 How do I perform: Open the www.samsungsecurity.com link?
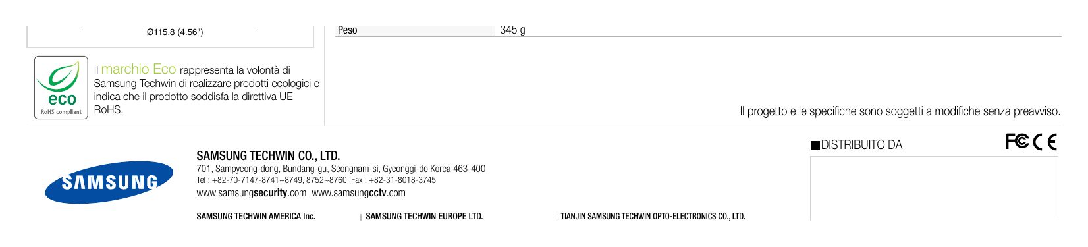pos(252,193)
